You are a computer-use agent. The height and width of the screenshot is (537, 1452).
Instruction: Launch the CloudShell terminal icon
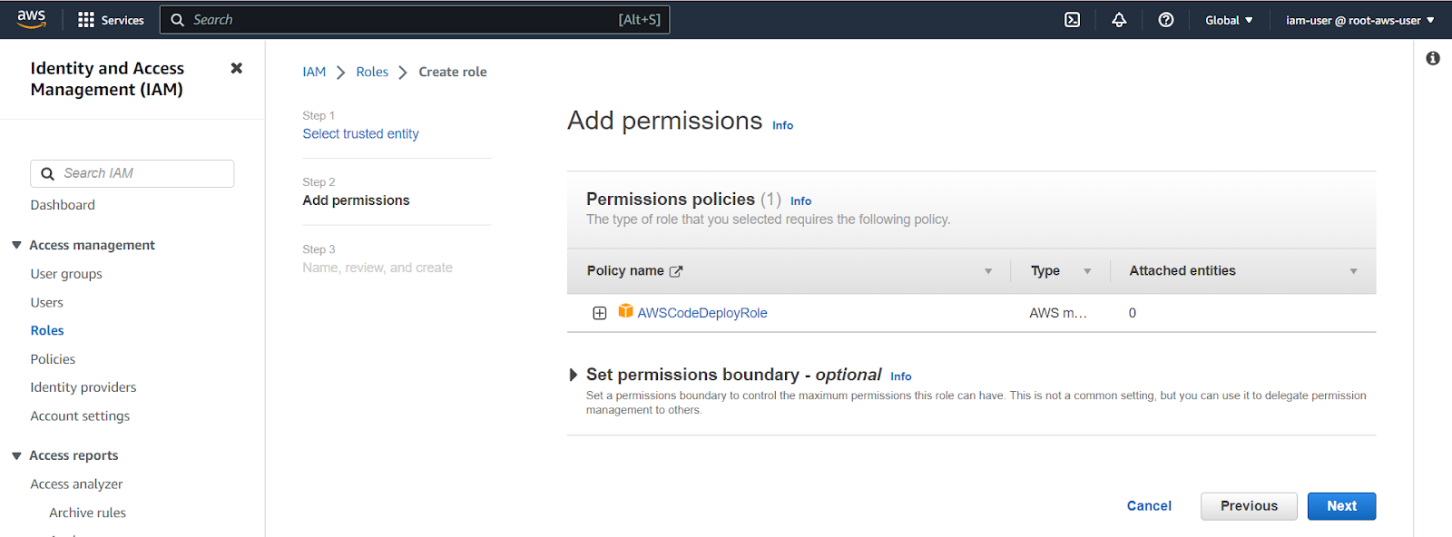tap(1072, 20)
